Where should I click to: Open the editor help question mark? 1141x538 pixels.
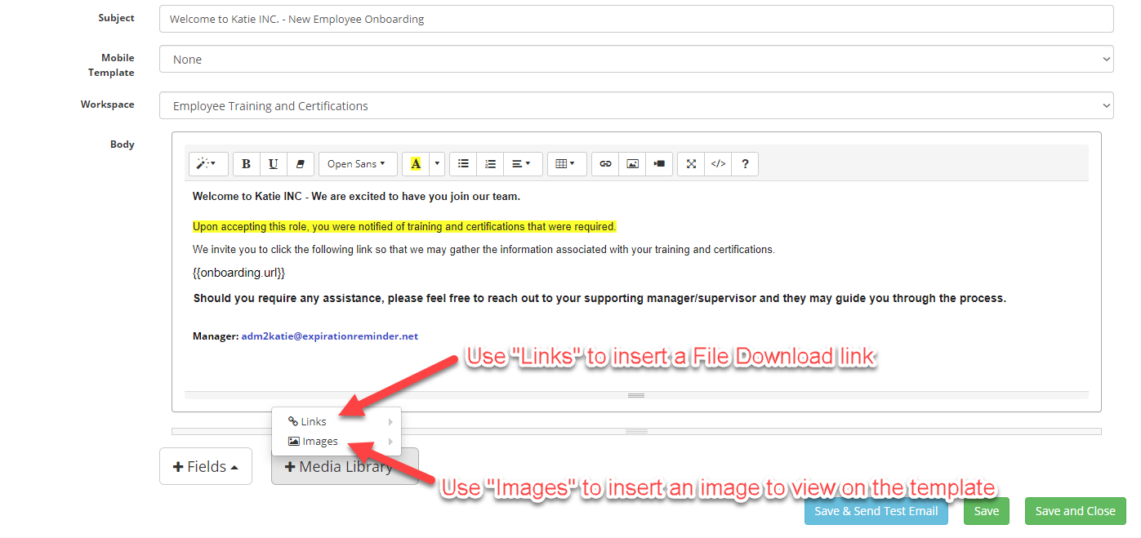[745, 164]
